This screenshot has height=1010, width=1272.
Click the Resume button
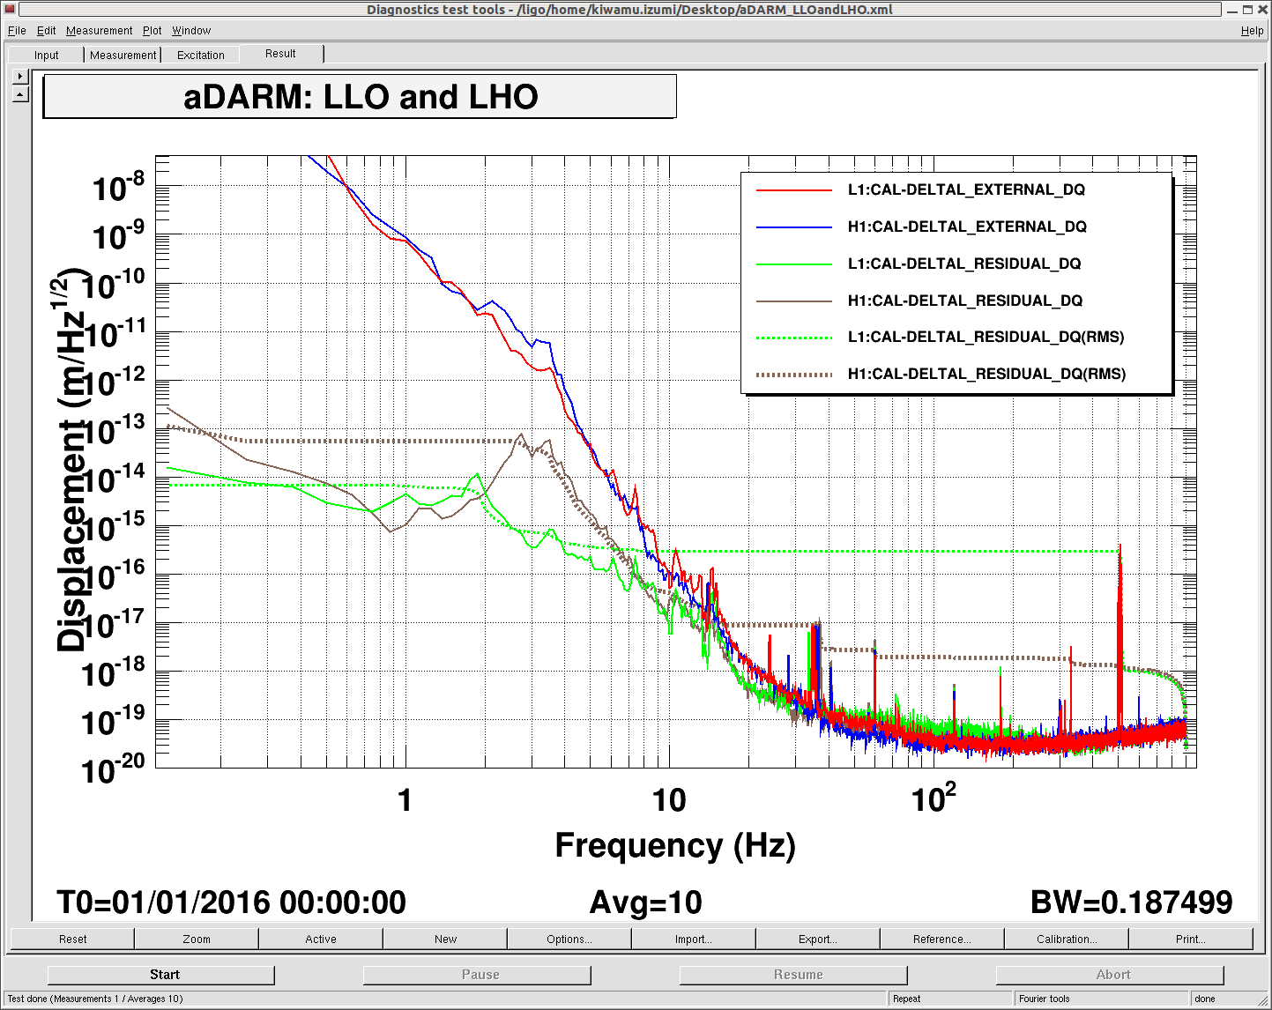click(793, 974)
